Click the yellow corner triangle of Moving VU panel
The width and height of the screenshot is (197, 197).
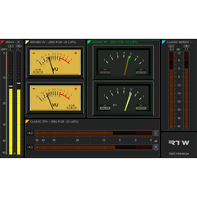[27, 42]
